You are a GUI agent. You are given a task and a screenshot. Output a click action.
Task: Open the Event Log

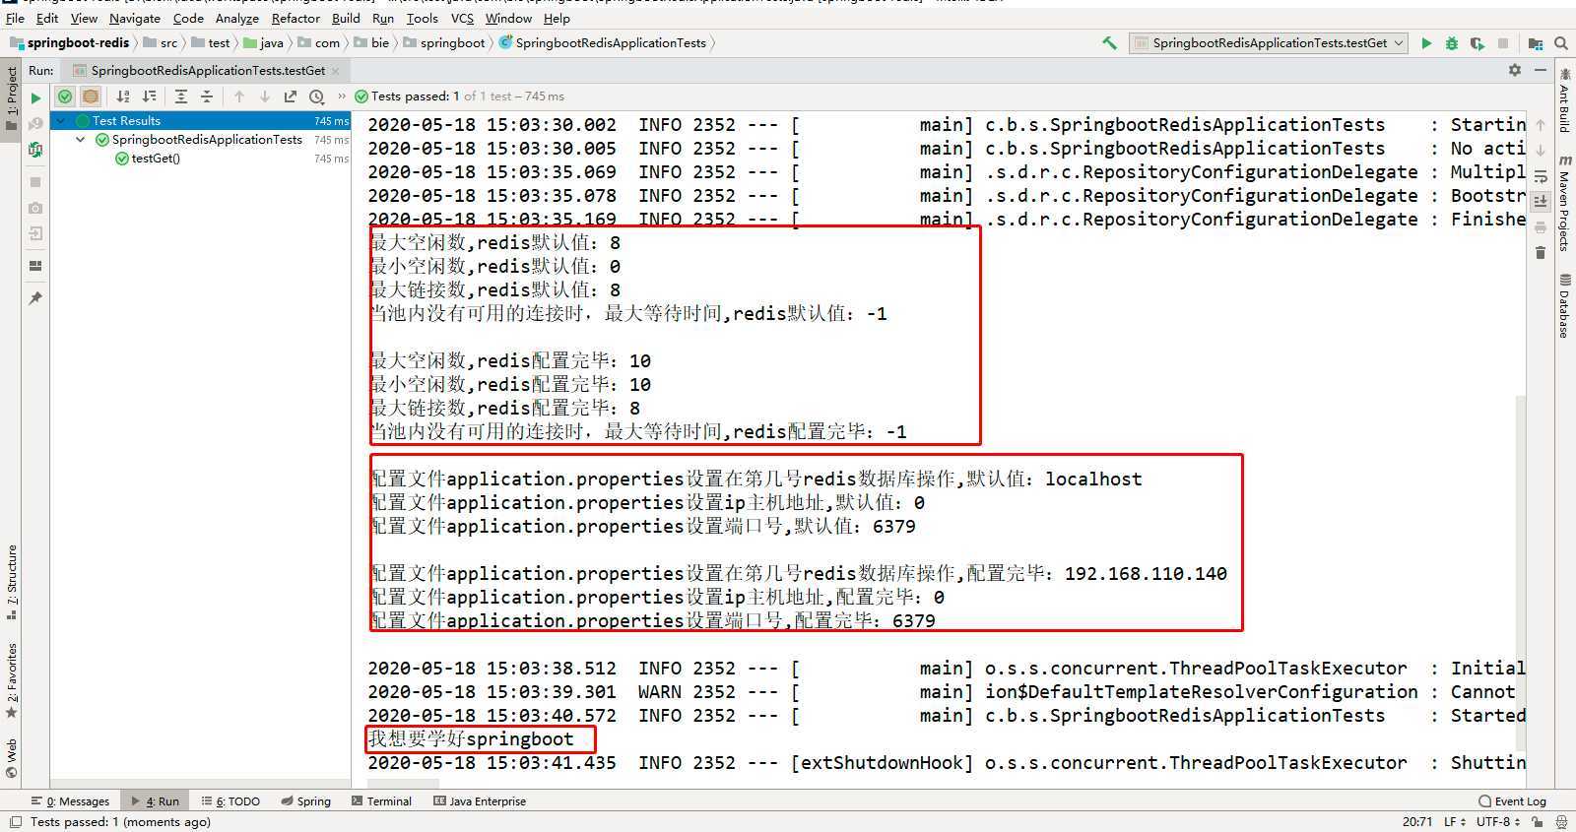[1513, 801]
